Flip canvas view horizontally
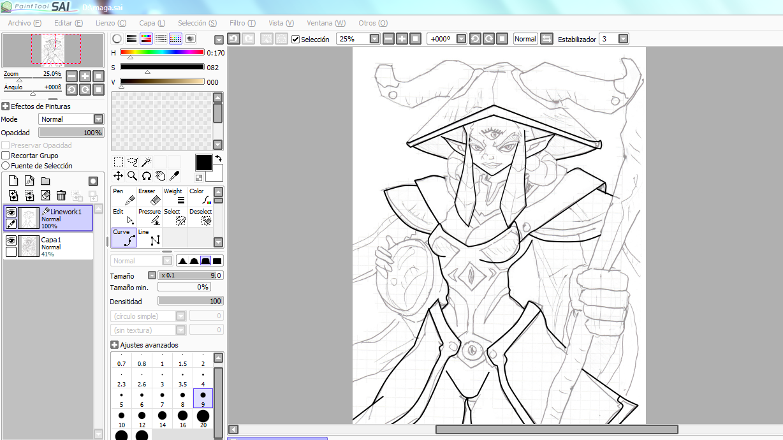Viewport: 783px width, 440px height. pyautogui.click(x=546, y=39)
